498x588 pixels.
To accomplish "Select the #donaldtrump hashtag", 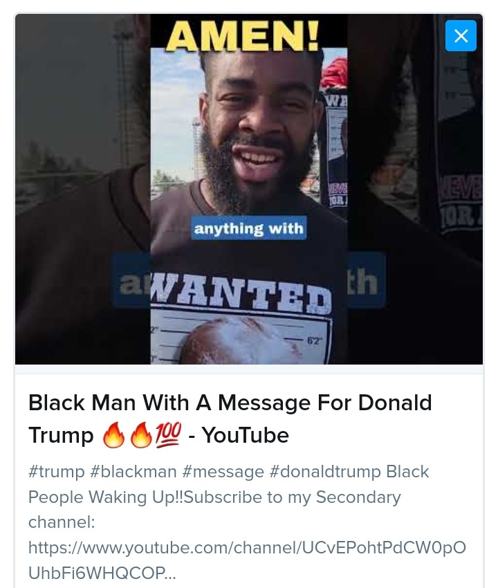I will coord(325,472).
